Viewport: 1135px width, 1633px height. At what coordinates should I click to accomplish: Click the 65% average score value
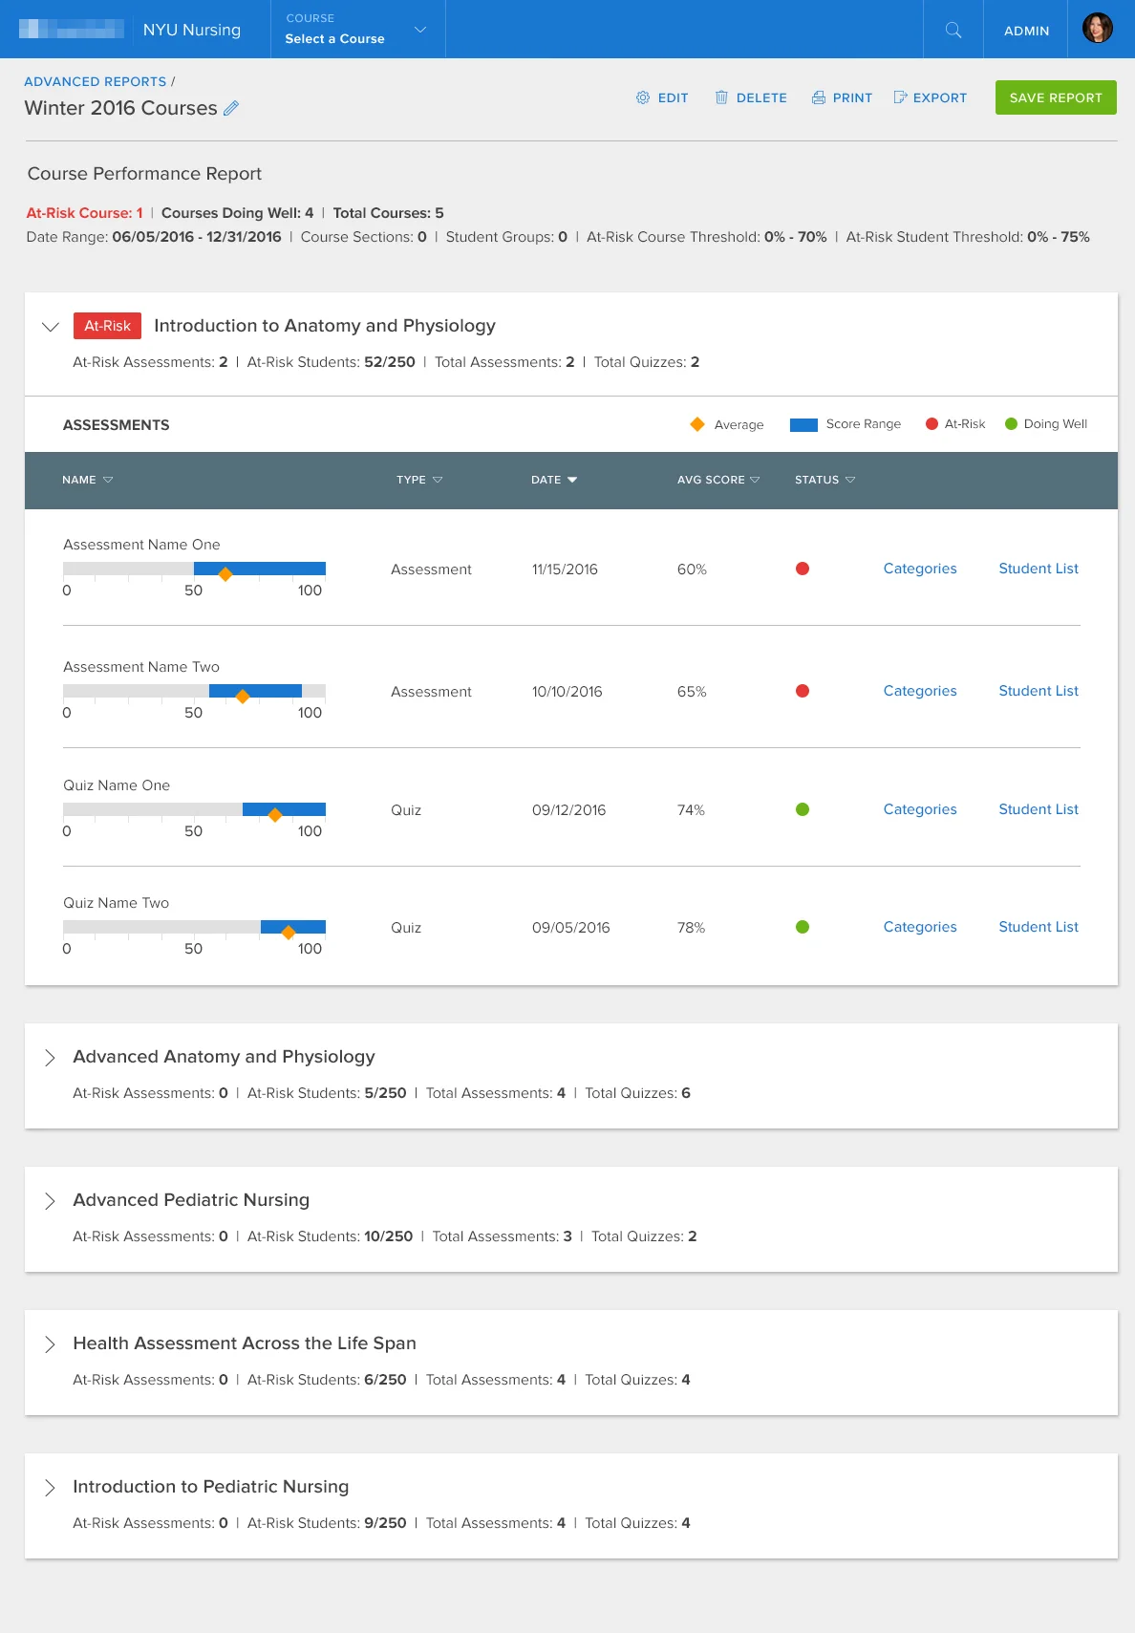click(x=692, y=692)
